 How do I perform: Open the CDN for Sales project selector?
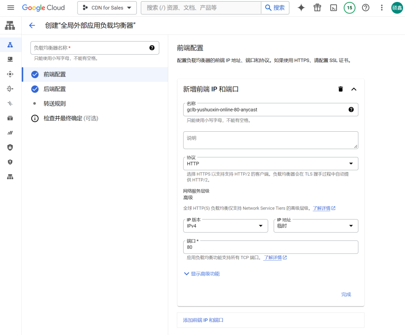(107, 8)
